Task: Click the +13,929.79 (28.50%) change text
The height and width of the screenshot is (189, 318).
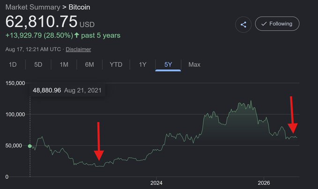Action: (x=39, y=36)
